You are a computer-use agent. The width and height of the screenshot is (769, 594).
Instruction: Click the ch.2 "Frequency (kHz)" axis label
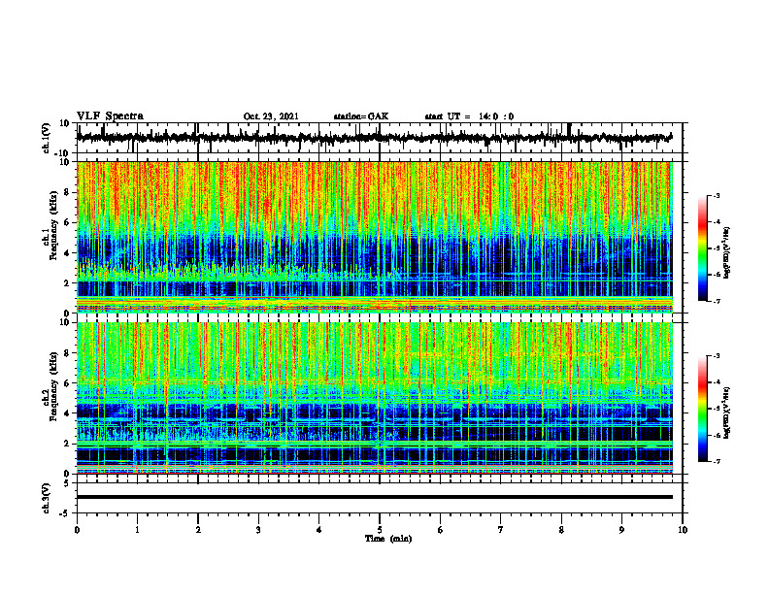pyautogui.click(x=53, y=386)
